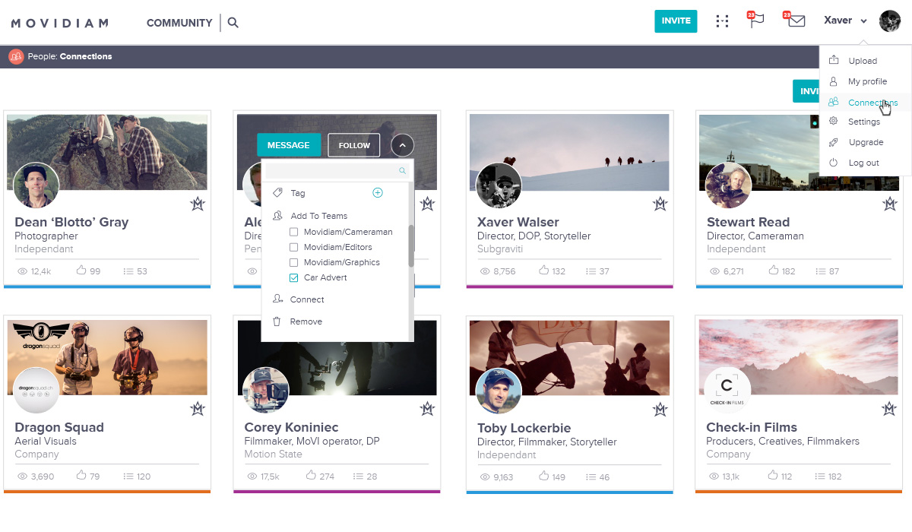Choose Log out in user menu
Screen dimensions: 912x532
coord(863,163)
